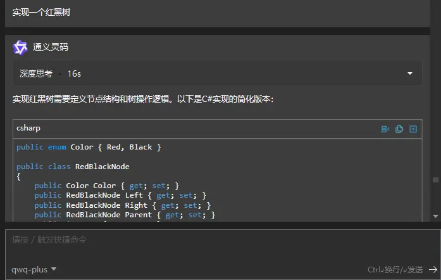Click the 通义灵码 assistant name
The height and width of the screenshot is (280, 441).
pos(50,47)
